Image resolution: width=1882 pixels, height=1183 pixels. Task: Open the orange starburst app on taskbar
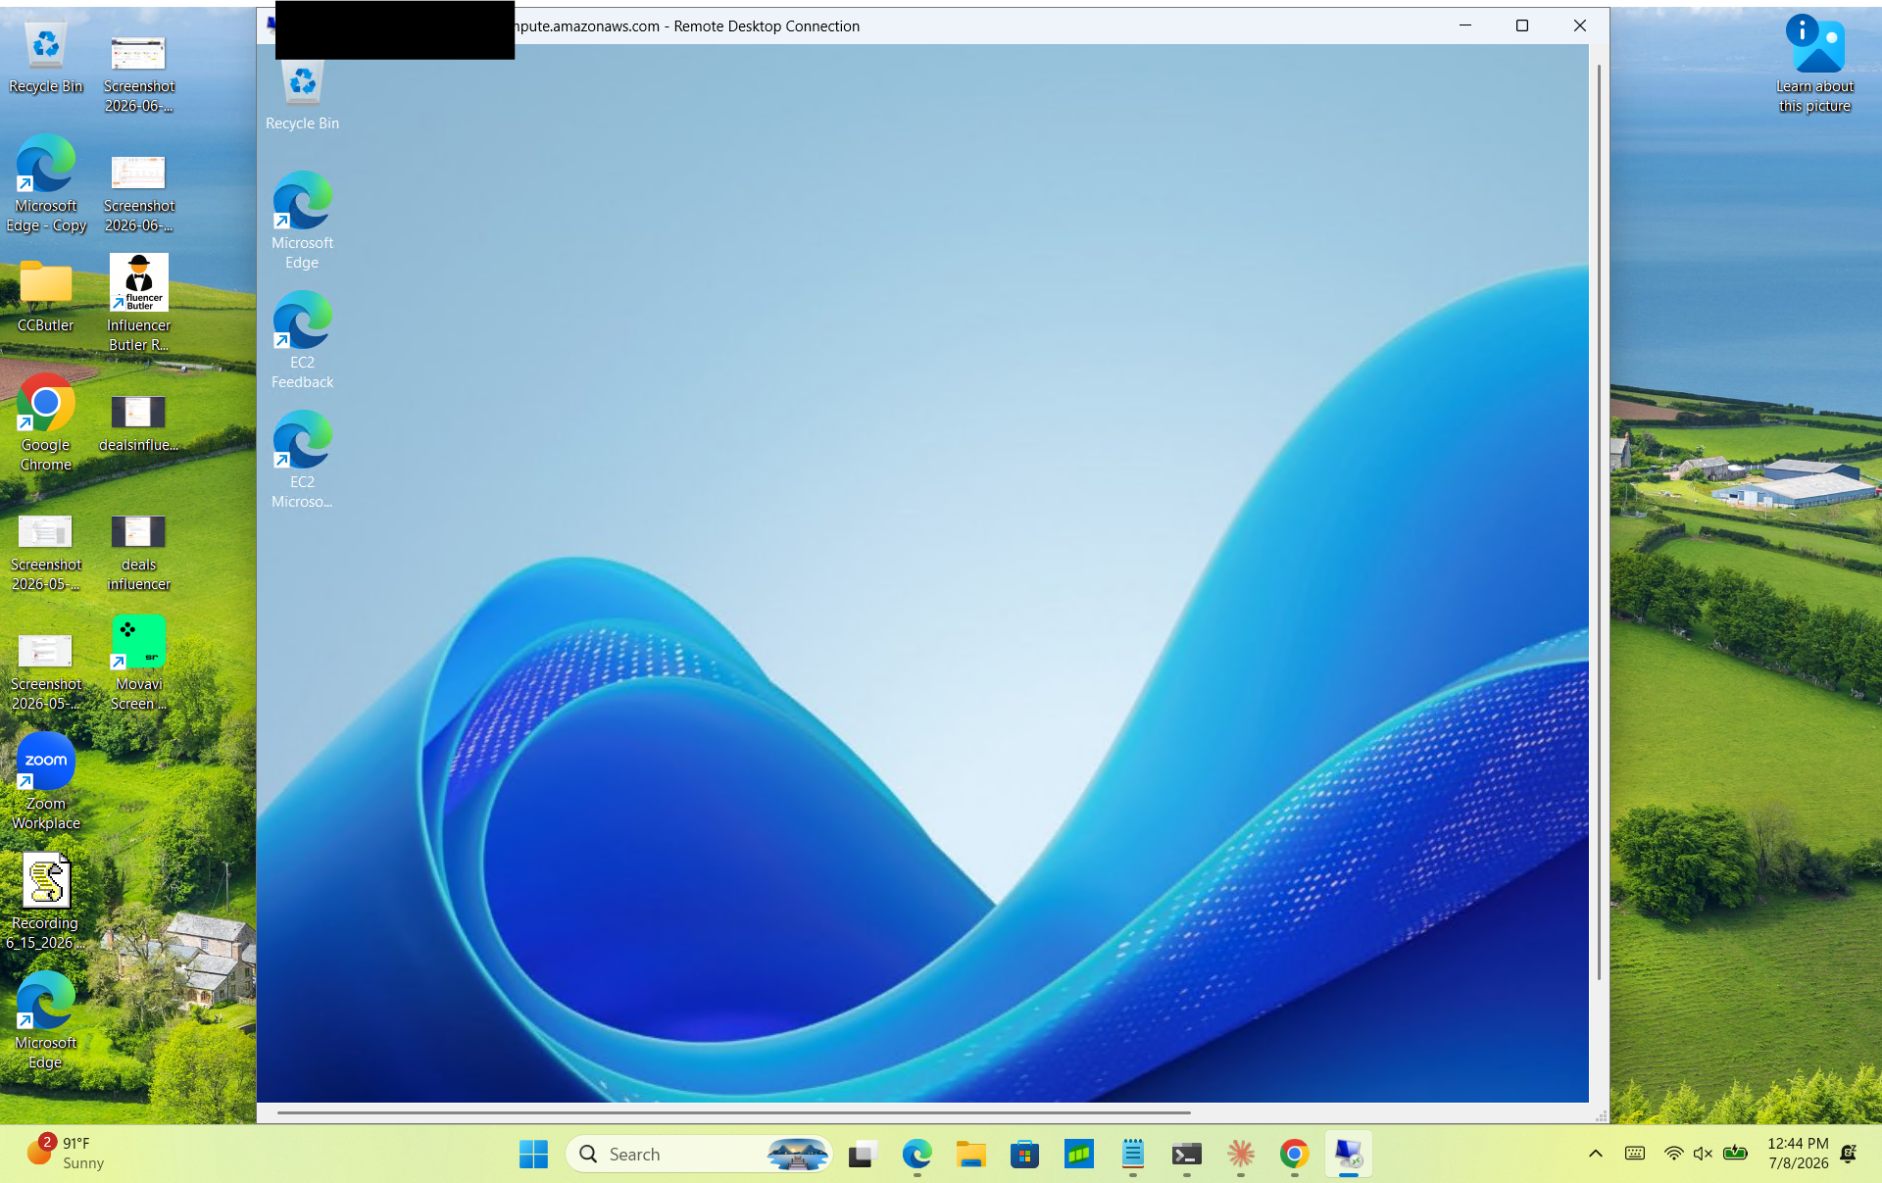click(x=1240, y=1155)
